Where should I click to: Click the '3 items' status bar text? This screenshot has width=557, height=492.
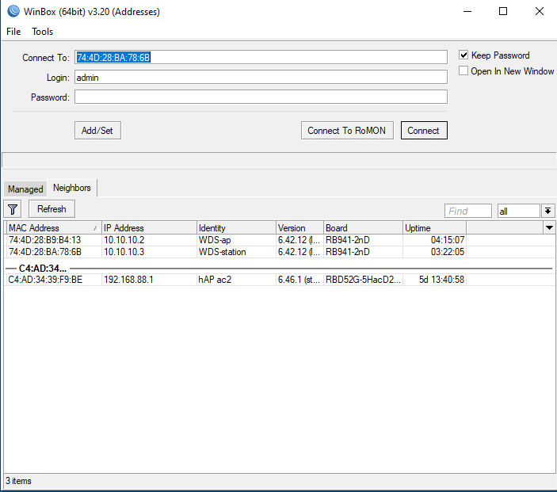point(18,481)
